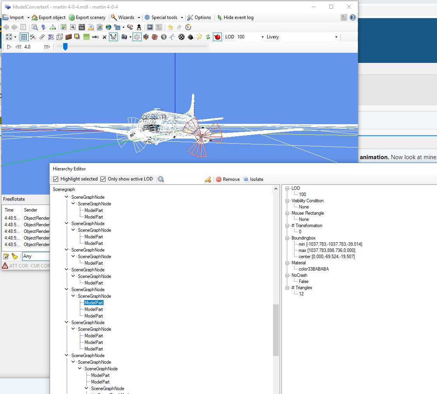Image resolution: width=437 pixels, height=394 pixels.
Task: Open the Wizards menu
Action: (x=126, y=17)
